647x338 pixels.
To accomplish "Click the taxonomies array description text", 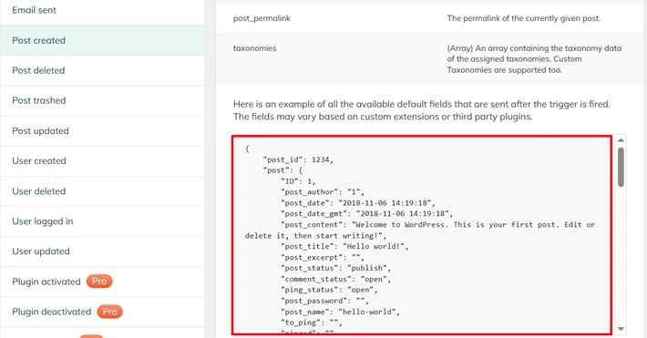I will pyautogui.click(x=534, y=59).
